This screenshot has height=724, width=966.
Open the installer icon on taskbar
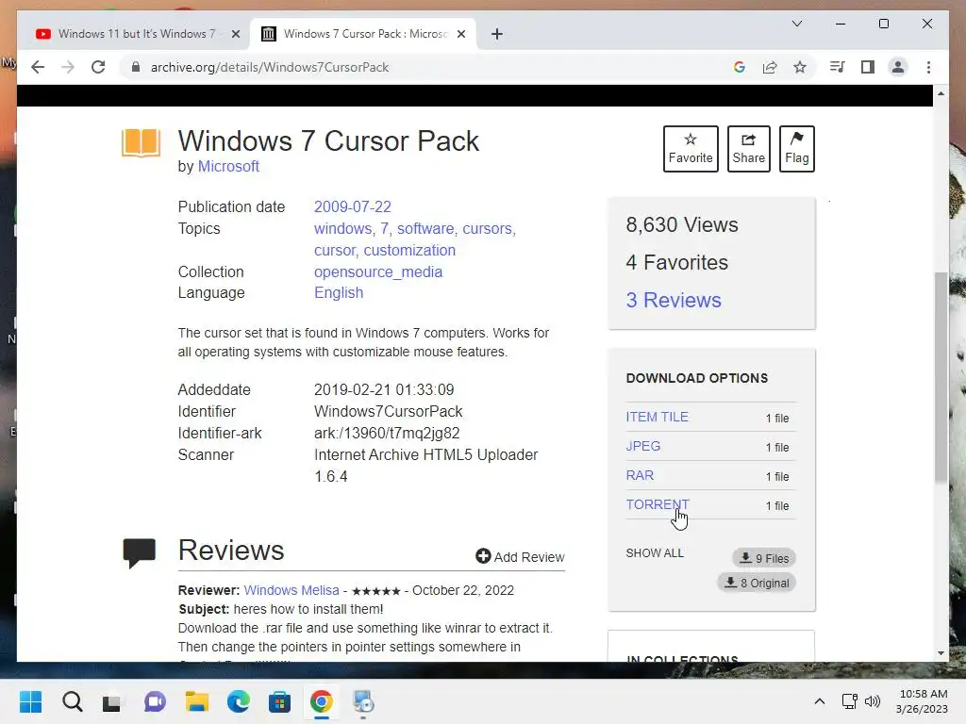(363, 701)
